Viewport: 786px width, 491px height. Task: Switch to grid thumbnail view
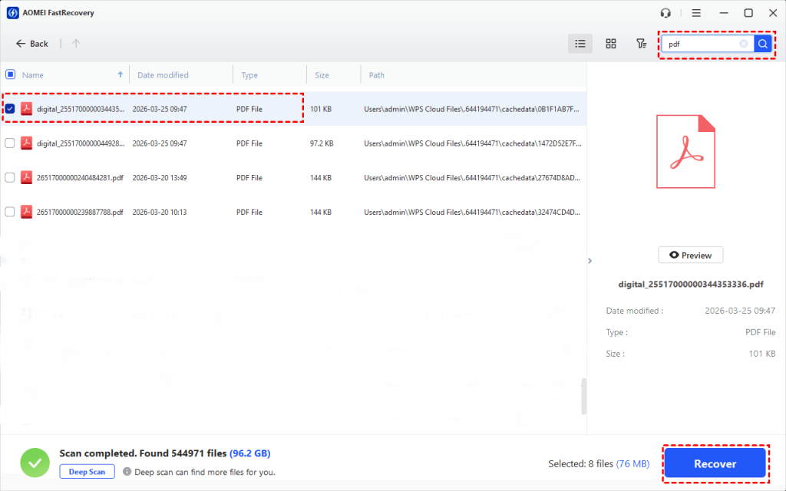[x=610, y=44]
